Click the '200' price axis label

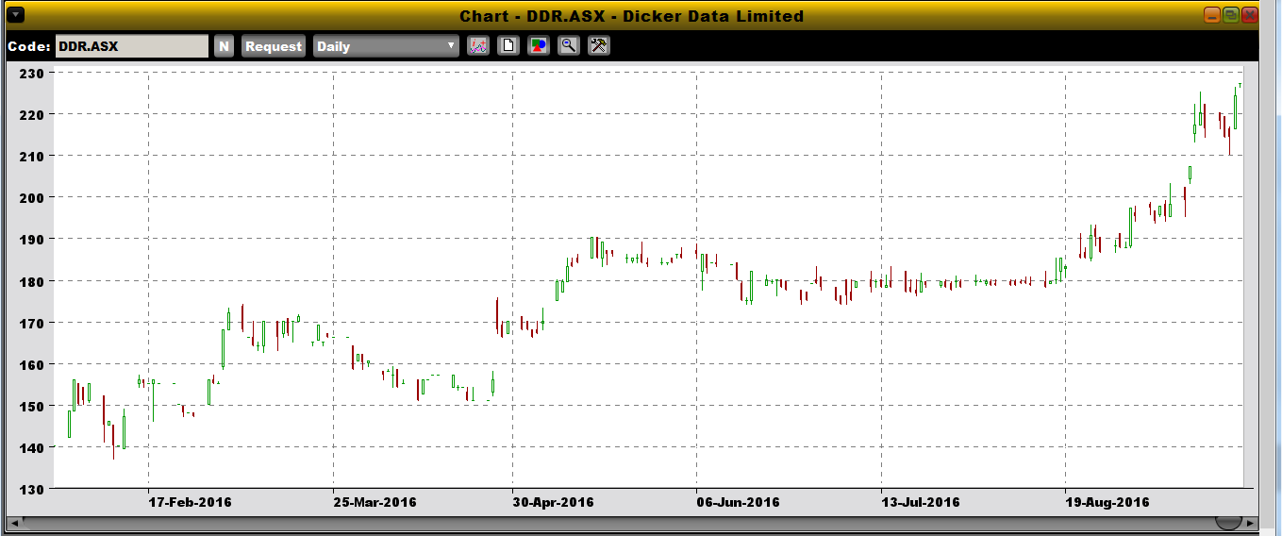pyautogui.click(x=32, y=197)
